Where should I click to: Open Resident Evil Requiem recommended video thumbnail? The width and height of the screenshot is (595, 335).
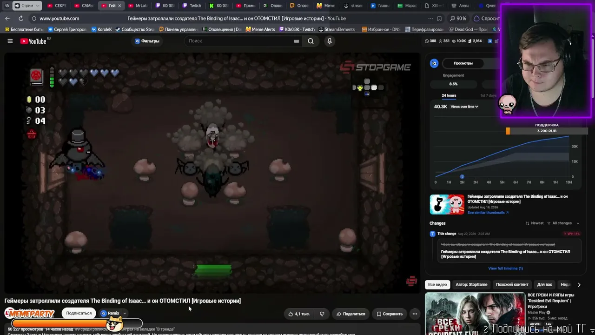pos(475,314)
